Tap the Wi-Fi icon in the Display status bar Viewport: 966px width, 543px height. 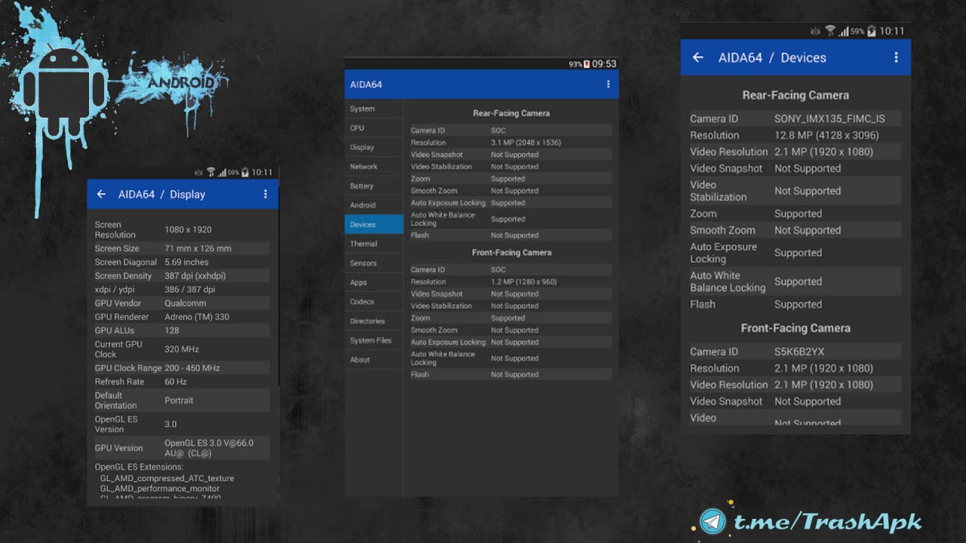[x=211, y=172]
